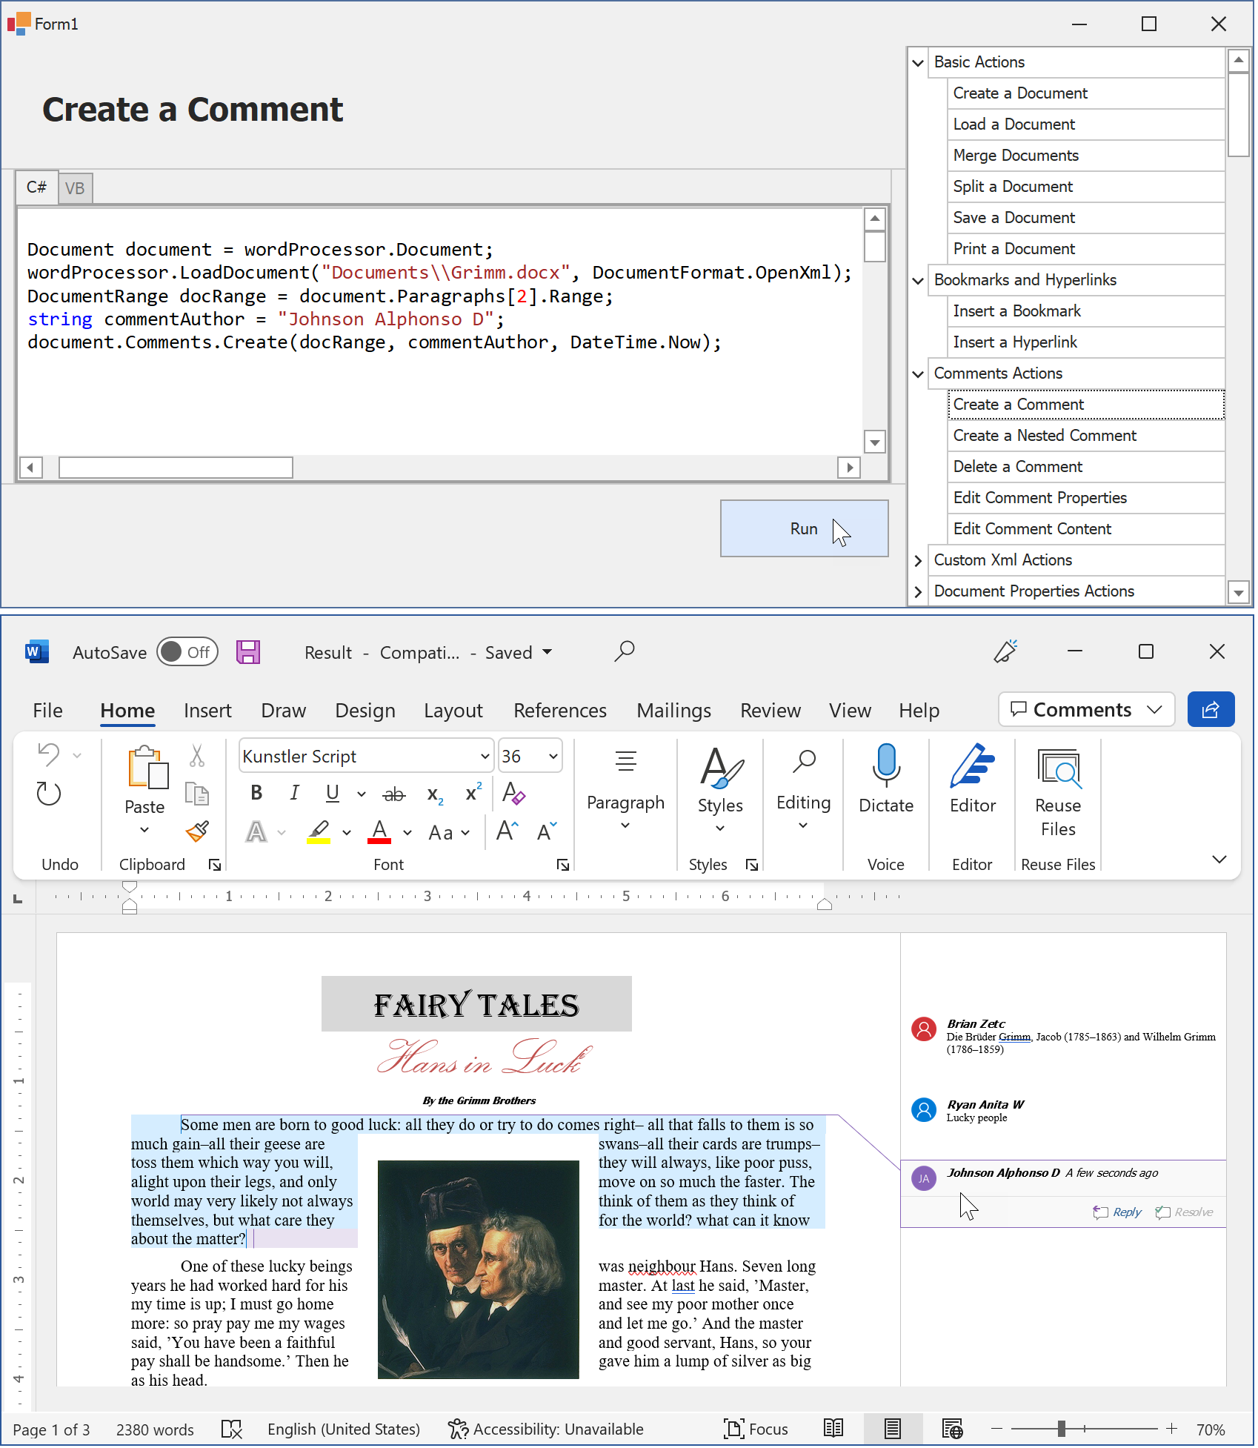Open the font size dropdown

553,757
